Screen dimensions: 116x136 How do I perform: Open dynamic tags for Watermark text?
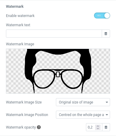[106, 34]
